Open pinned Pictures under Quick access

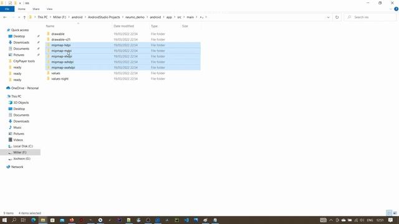(19, 55)
